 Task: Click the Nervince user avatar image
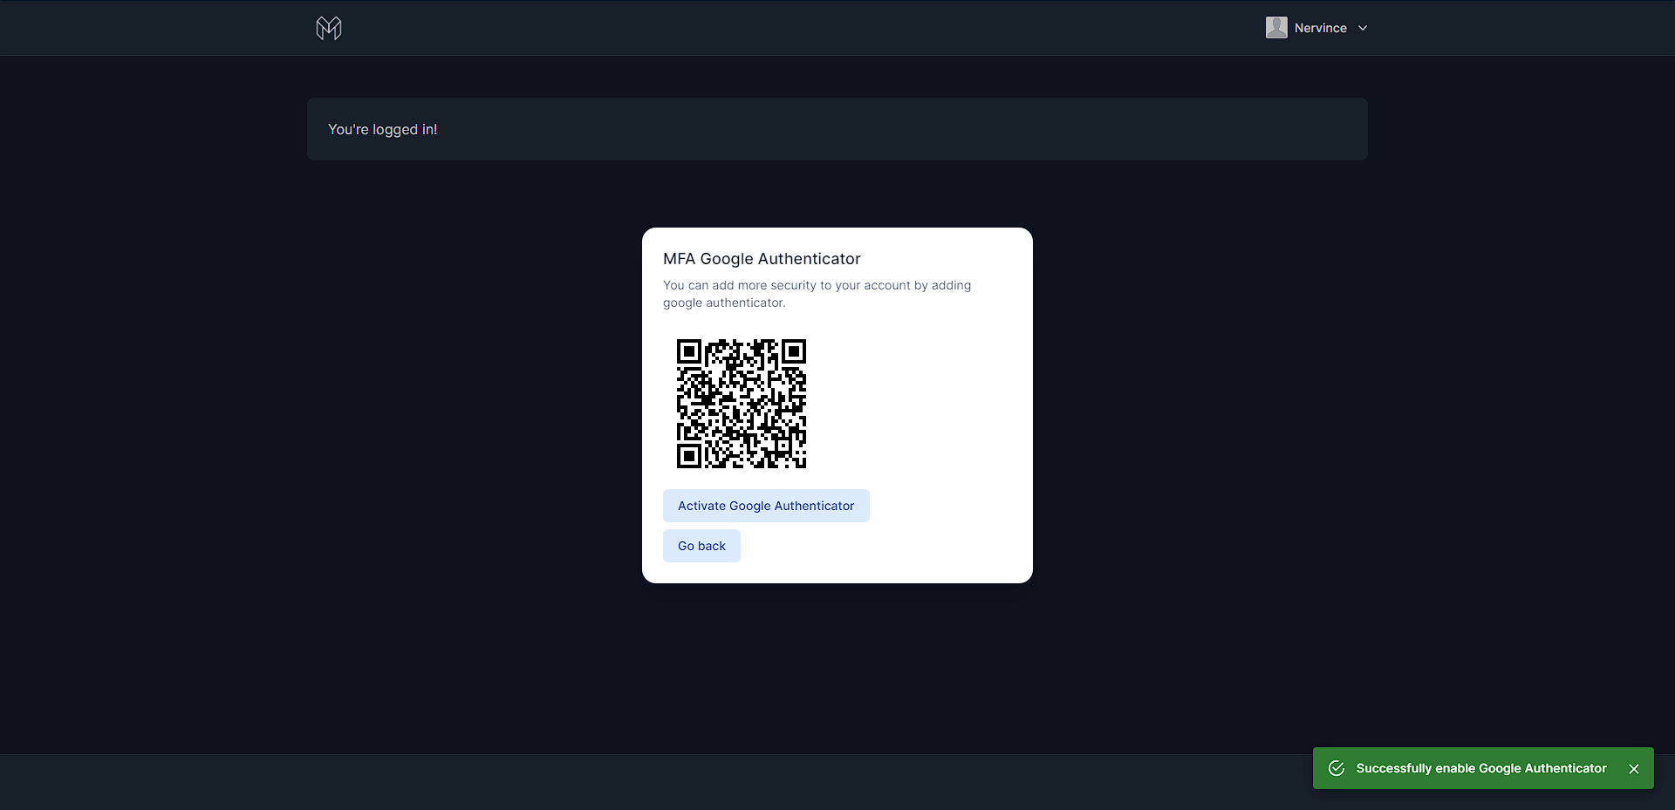pyautogui.click(x=1276, y=28)
